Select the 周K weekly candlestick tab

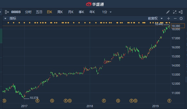click(60, 12)
